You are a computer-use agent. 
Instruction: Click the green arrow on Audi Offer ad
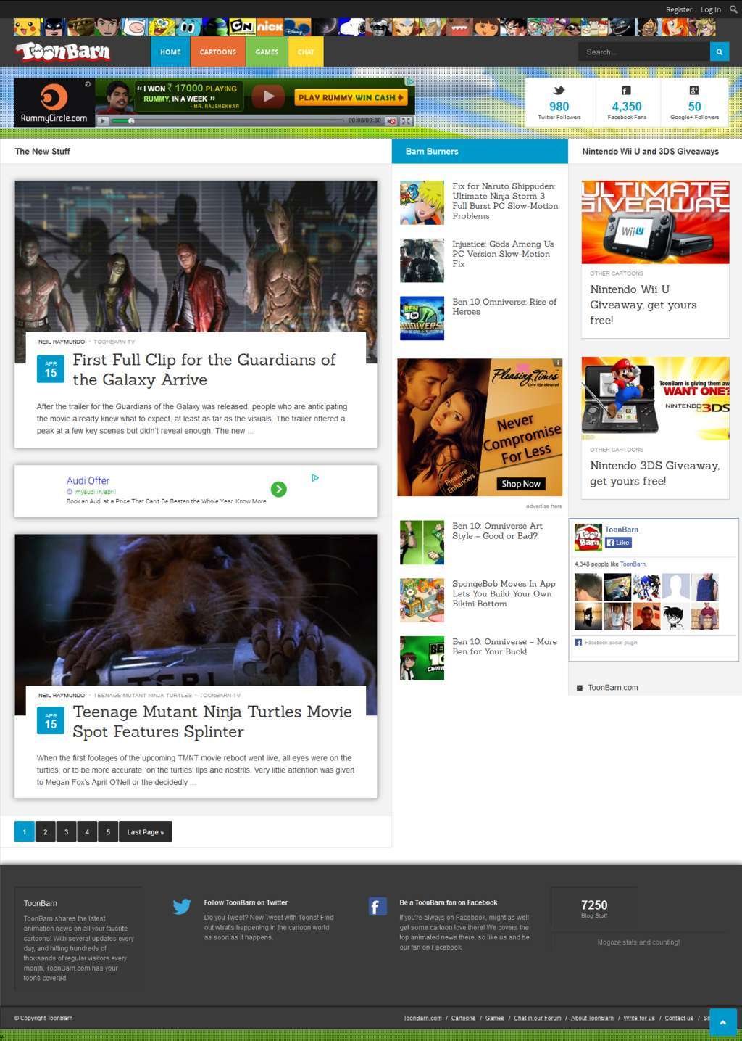pyautogui.click(x=279, y=490)
